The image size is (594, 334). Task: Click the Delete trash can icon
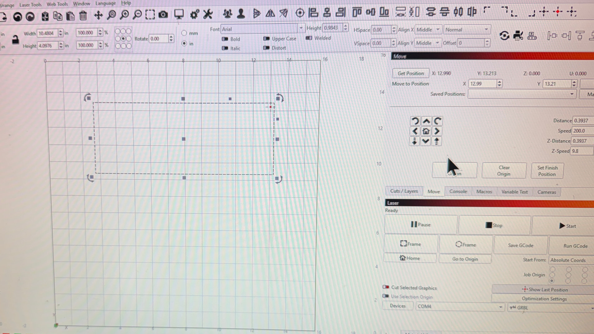pos(83,15)
